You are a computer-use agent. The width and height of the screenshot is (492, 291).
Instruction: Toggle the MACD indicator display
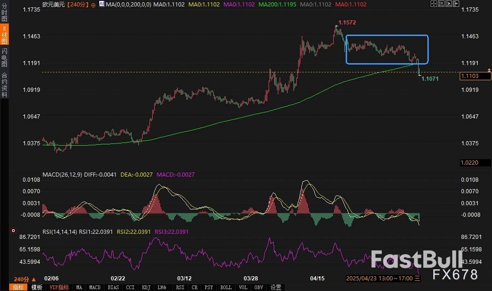coord(95,287)
